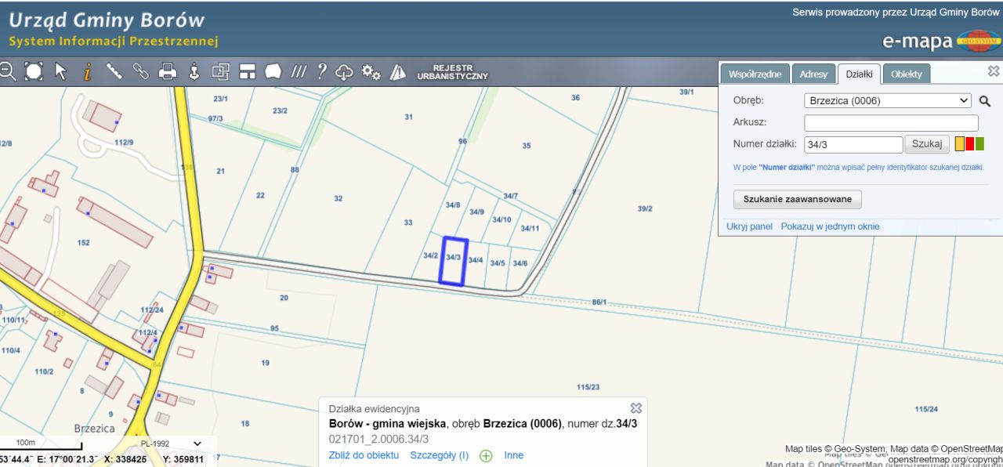The width and height of the screenshot is (1003, 467).
Task: Open the Obiekty tab
Action: click(x=907, y=74)
